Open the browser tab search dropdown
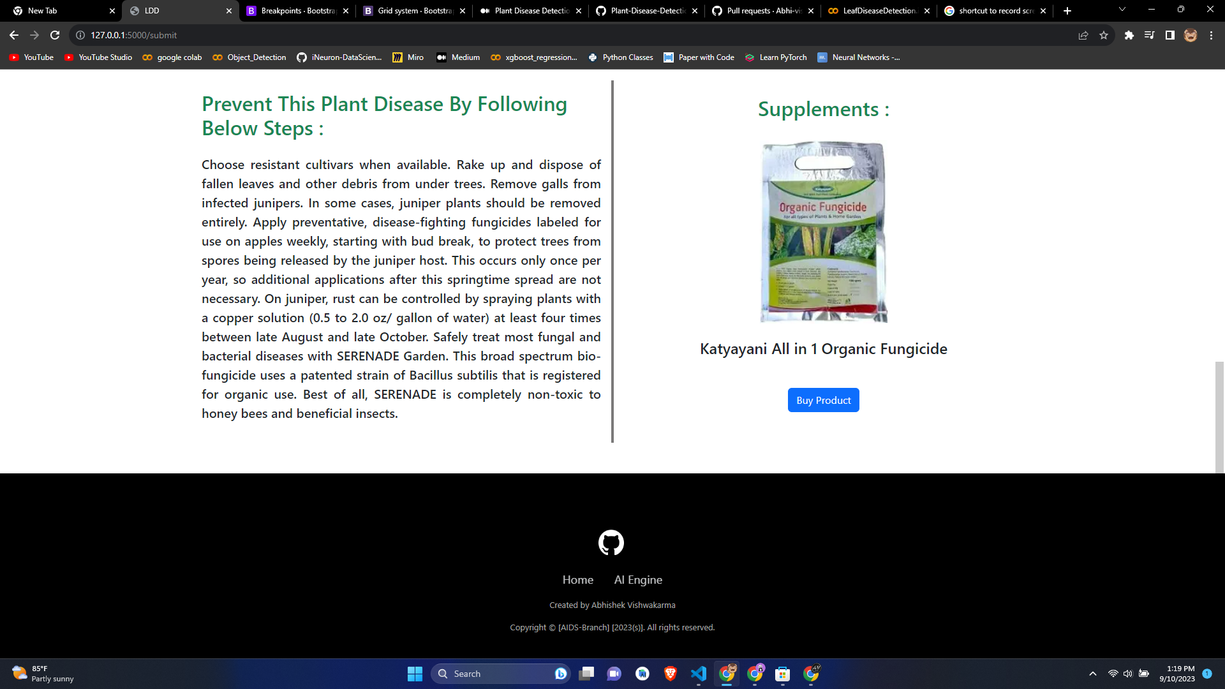Image resolution: width=1225 pixels, height=689 pixels. click(1122, 9)
